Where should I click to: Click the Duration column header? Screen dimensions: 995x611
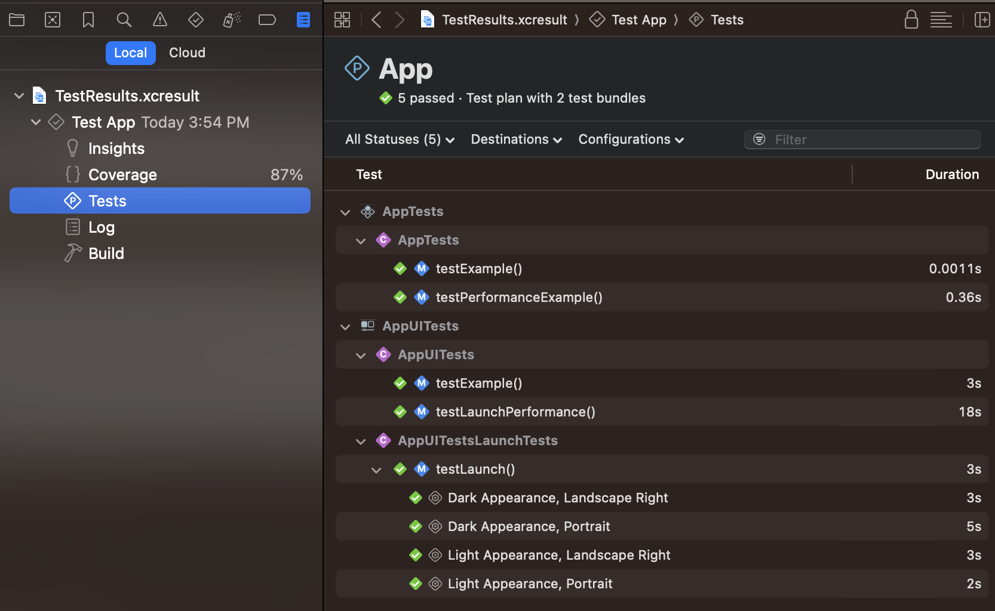(x=952, y=174)
